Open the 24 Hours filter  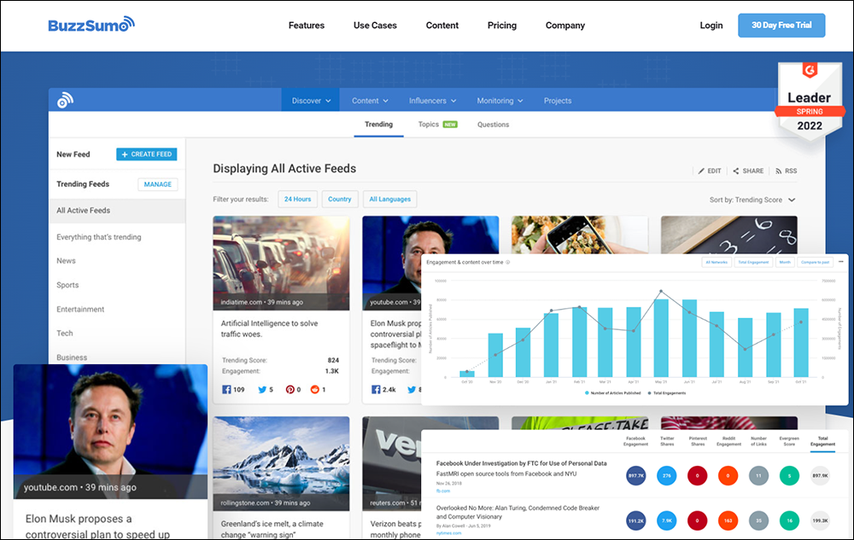(297, 199)
